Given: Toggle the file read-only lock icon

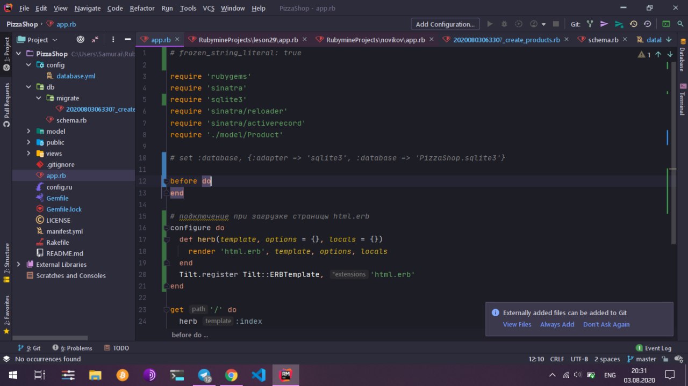Looking at the screenshot, I should 665,359.
